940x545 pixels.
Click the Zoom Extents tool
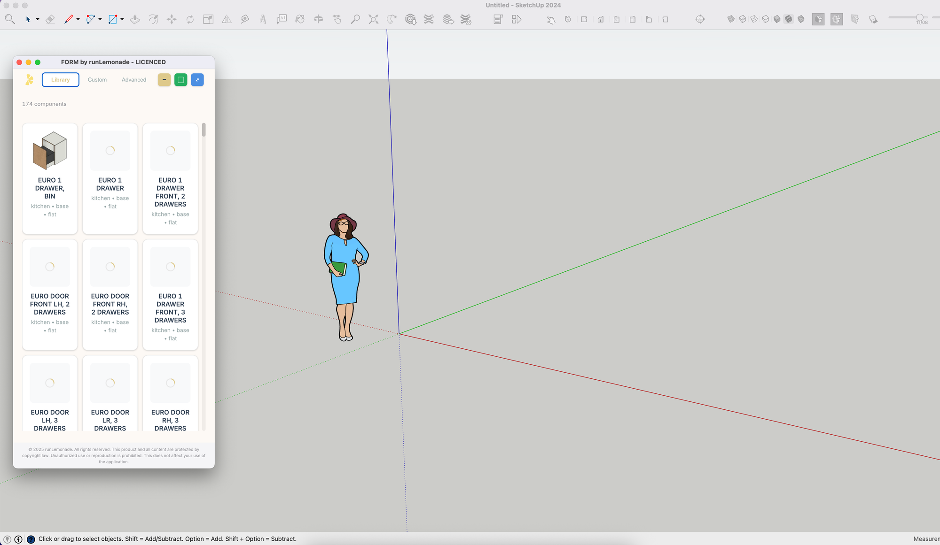pyautogui.click(x=373, y=19)
